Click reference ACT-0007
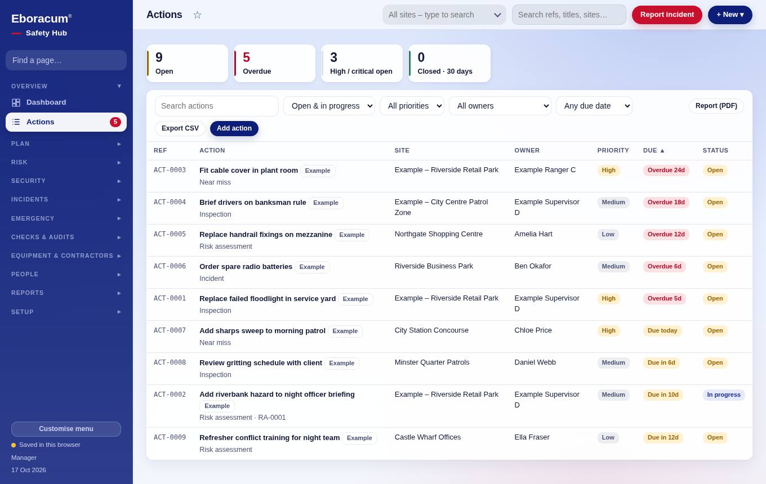This screenshot has width=766, height=484. point(170,330)
